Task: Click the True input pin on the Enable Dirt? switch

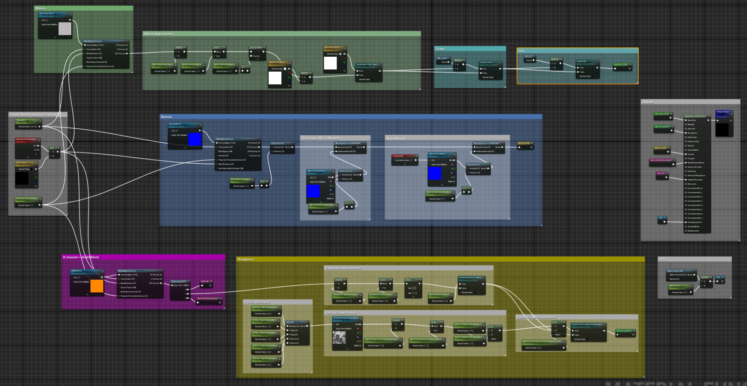Action: tap(578, 68)
